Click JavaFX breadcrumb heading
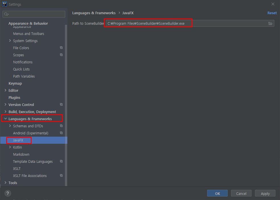The height and width of the screenshot is (200, 280). pyautogui.click(x=128, y=13)
